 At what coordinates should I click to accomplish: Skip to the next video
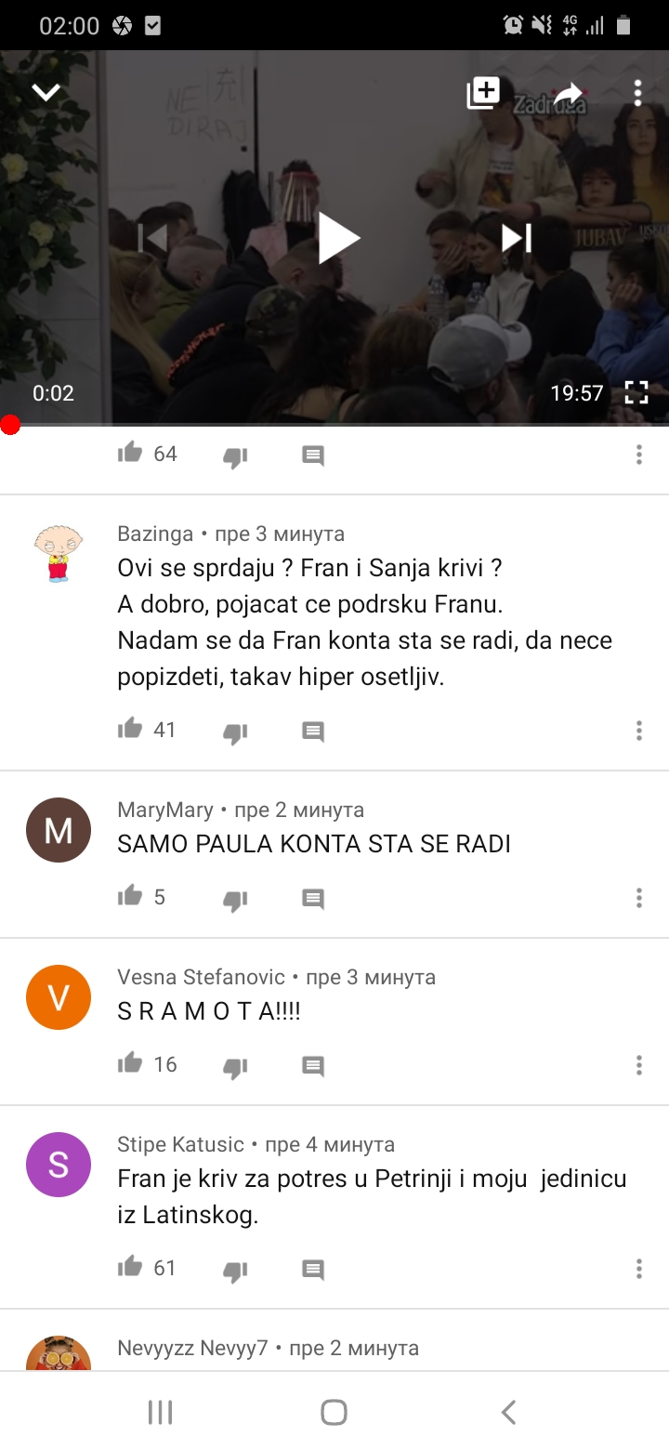coord(517,238)
